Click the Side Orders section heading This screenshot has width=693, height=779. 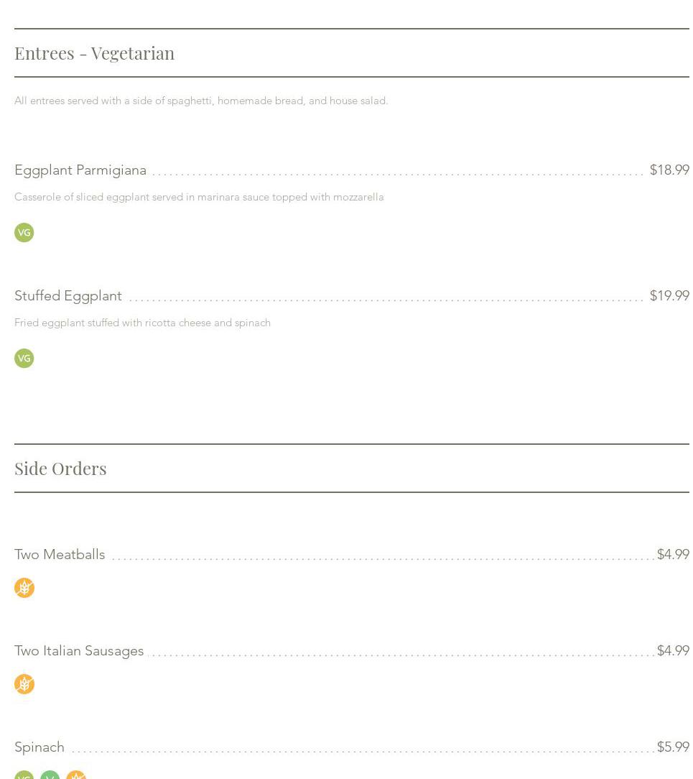pyautogui.click(x=60, y=469)
